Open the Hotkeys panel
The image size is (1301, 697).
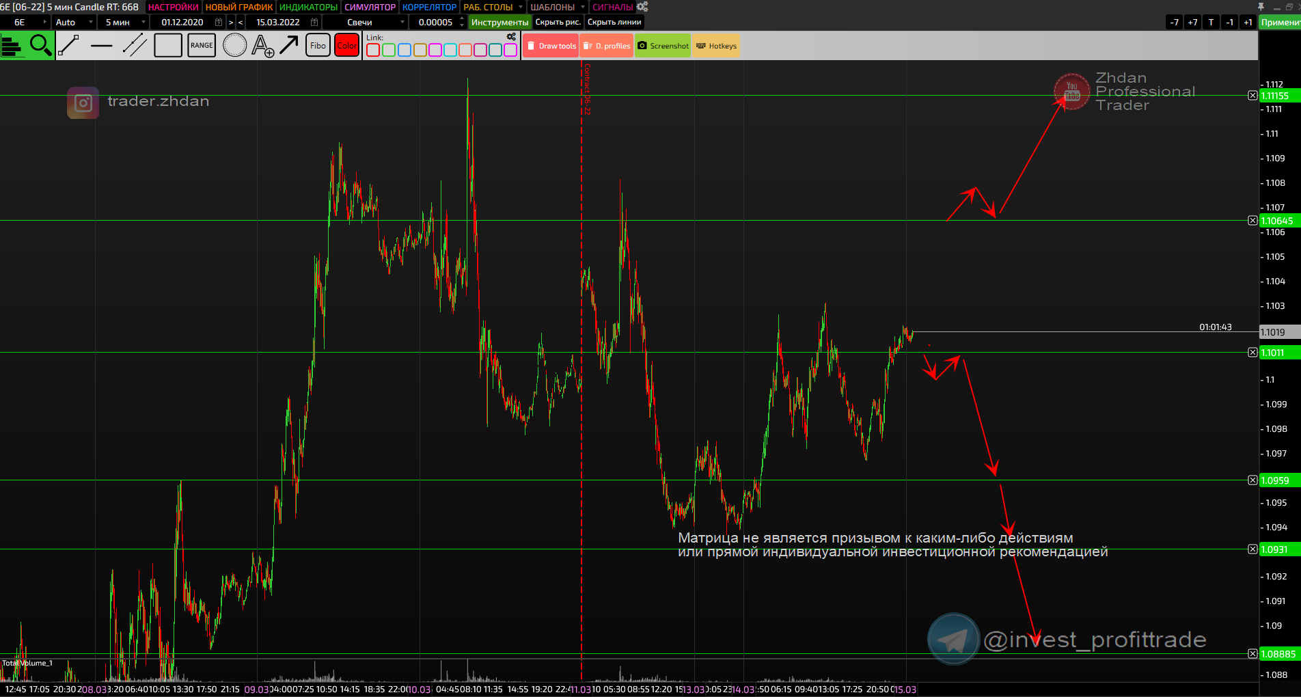click(716, 46)
